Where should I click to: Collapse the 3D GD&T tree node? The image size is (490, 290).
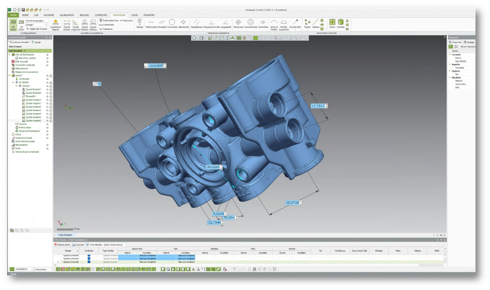point(13,82)
